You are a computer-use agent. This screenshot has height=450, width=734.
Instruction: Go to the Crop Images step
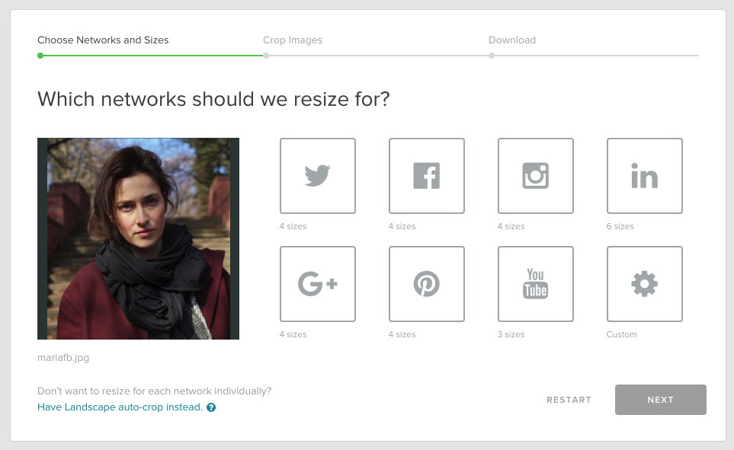[293, 40]
